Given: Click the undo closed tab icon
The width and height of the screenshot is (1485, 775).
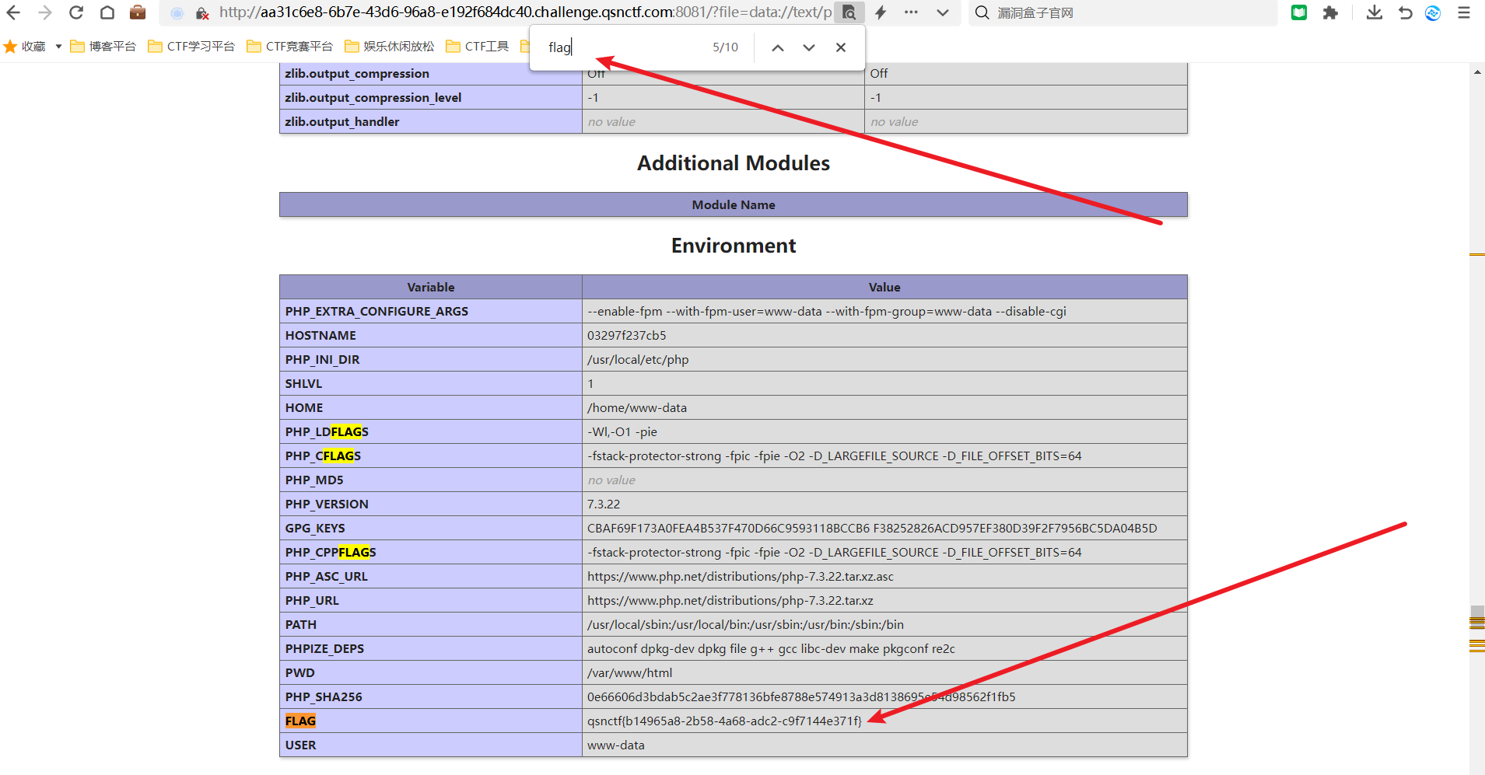Looking at the screenshot, I should [1405, 12].
